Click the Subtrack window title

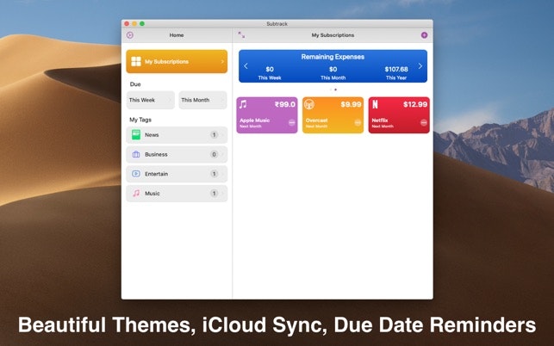coord(277,23)
